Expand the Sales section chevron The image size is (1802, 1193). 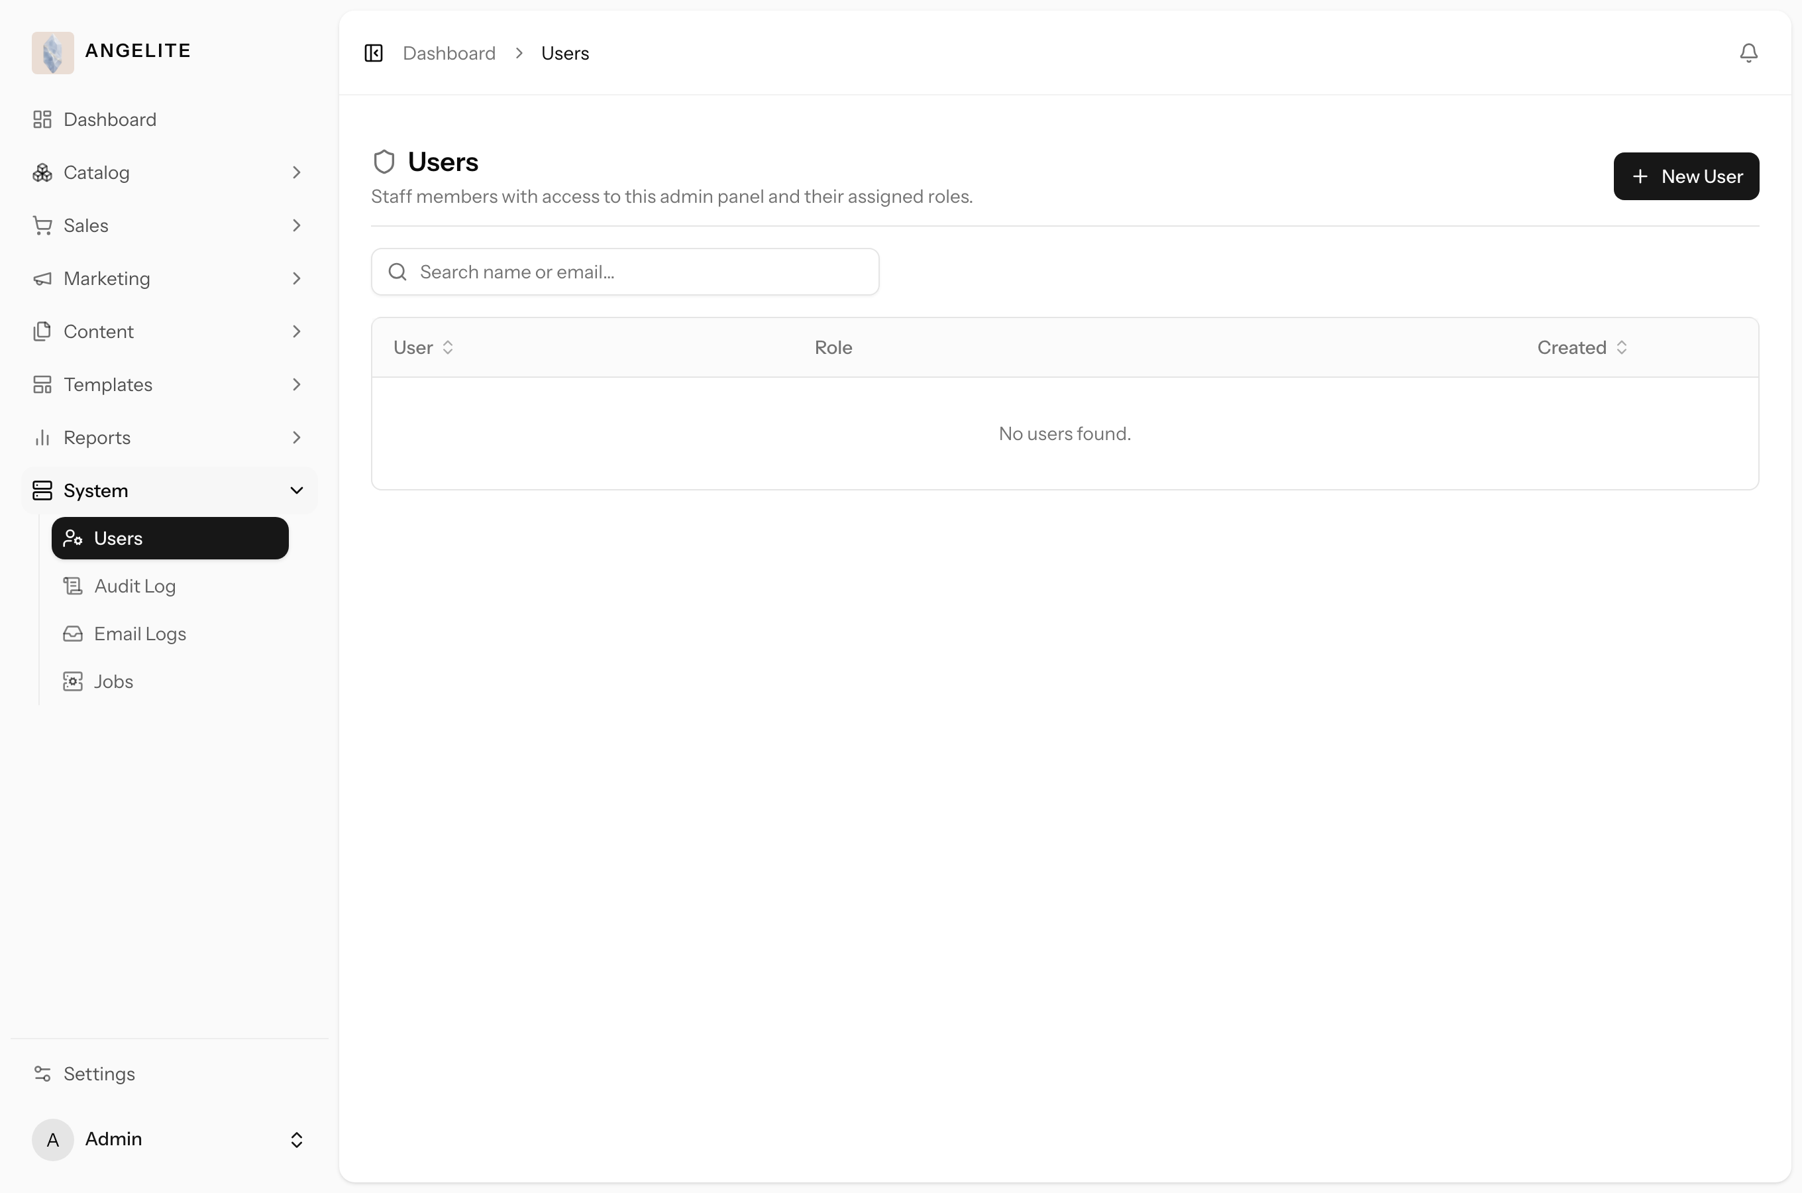click(x=297, y=226)
